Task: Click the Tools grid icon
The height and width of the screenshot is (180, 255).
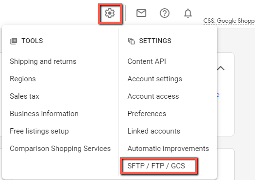Action: tap(14, 41)
